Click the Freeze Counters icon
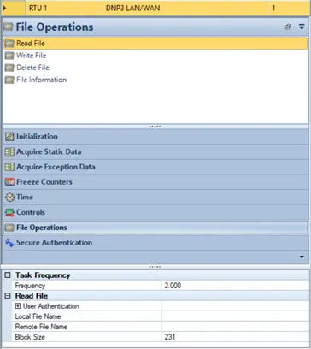 [9, 182]
